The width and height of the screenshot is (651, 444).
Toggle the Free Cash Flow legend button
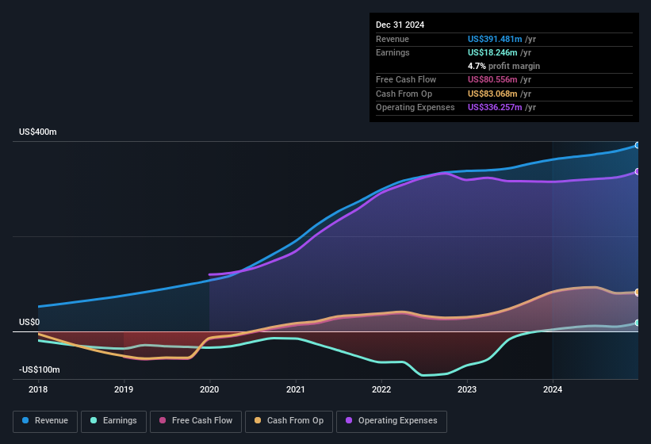pyautogui.click(x=196, y=421)
